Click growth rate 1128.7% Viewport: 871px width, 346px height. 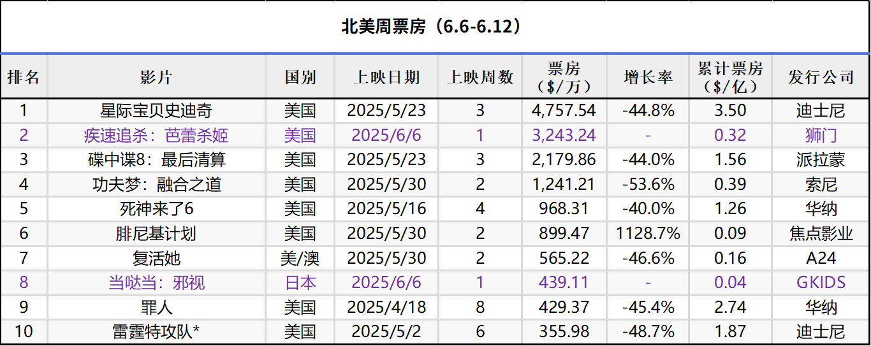648,234
